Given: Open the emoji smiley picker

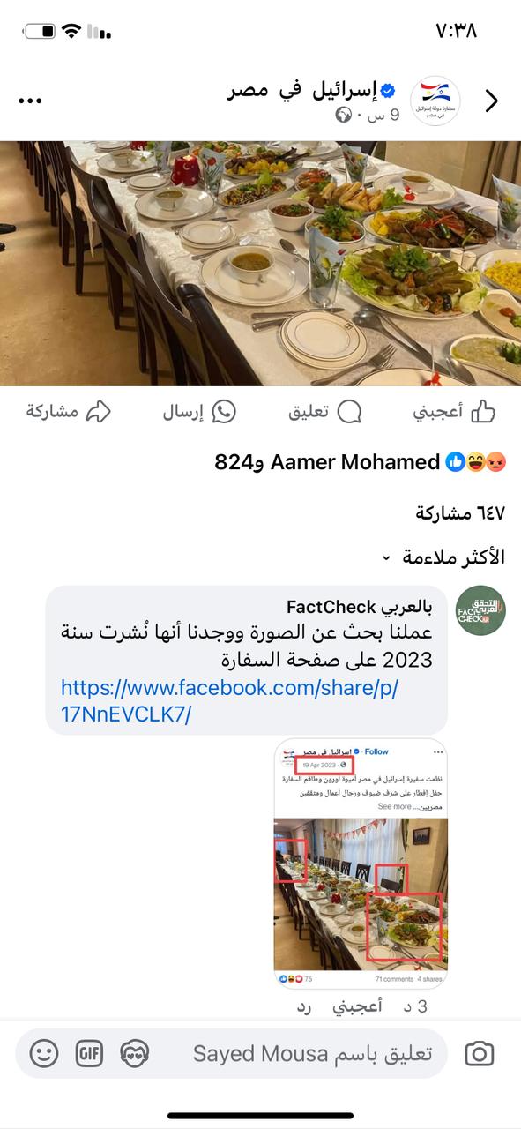Looking at the screenshot, I should pos(44,1053).
